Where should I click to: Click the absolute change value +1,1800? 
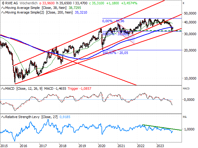tap(113, 3)
